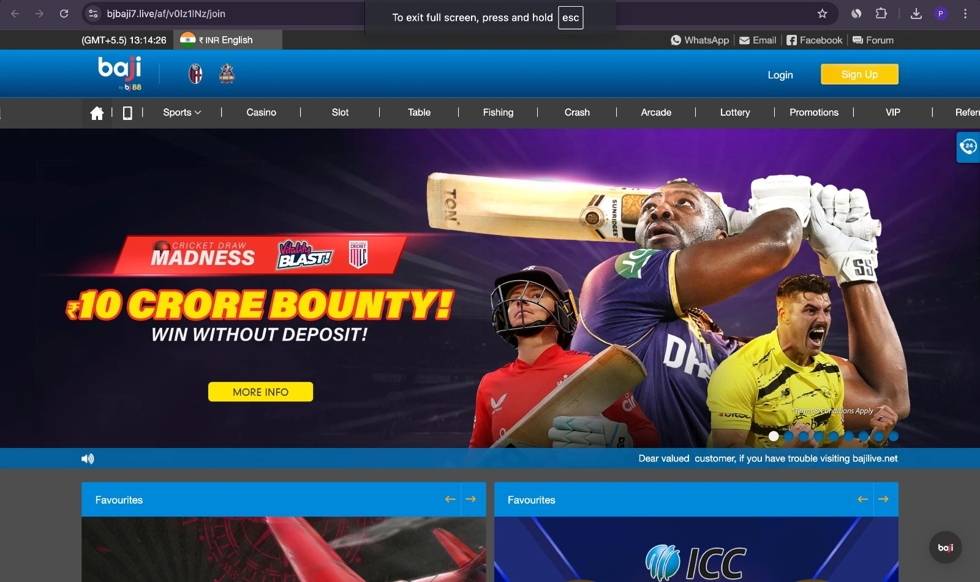Screen dimensions: 980x582
Task: Select the fourth carousel indicator dot
Action: 820,436
